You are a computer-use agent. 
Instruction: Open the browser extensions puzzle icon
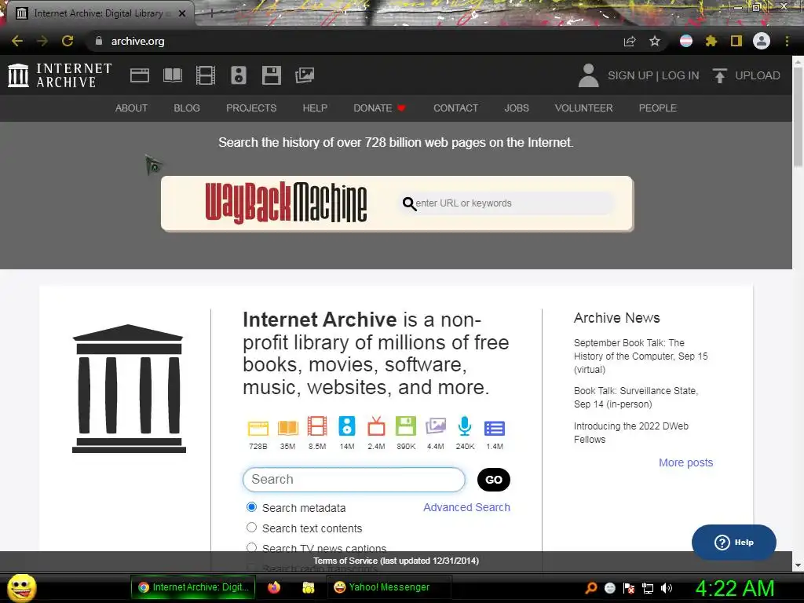point(711,41)
